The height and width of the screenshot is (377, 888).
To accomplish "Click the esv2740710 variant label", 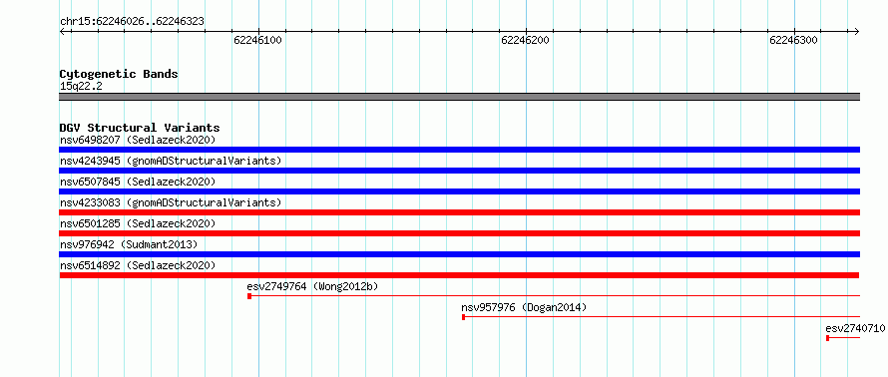I will pos(855,328).
